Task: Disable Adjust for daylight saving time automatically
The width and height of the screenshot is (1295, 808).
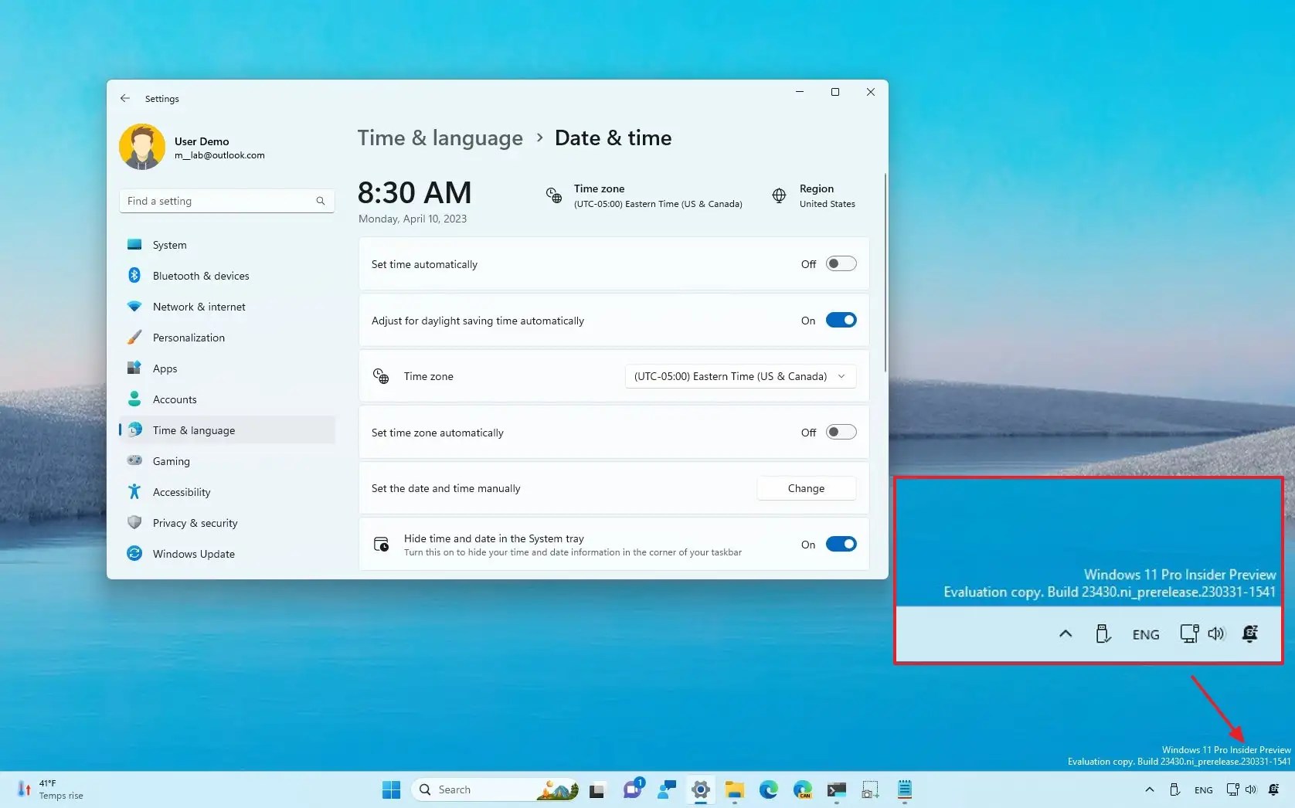Action: pyautogui.click(x=841, y=320)
